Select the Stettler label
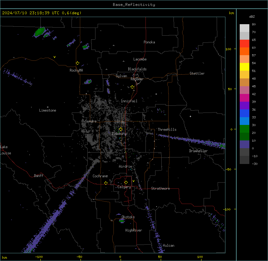The image size is (268, 261). tap(197, 73)
